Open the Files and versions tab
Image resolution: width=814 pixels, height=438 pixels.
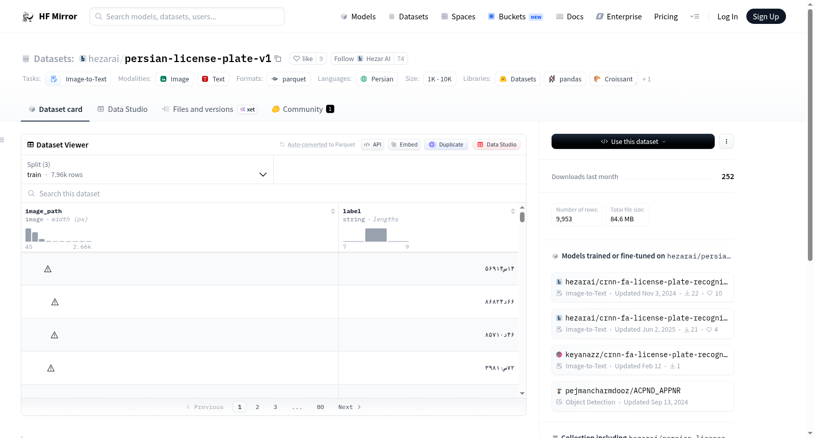[x=210, y=109]
